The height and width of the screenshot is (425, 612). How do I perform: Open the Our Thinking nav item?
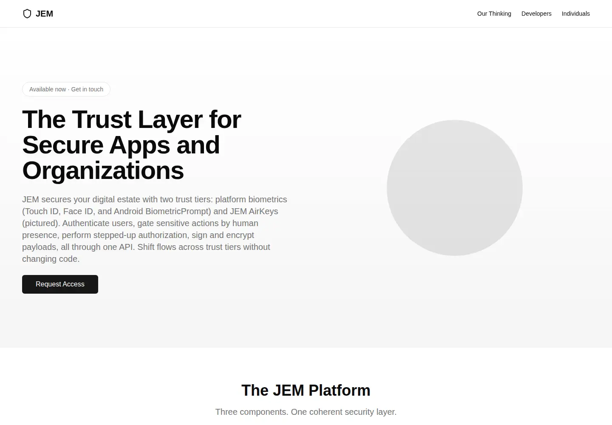point(494,14)
